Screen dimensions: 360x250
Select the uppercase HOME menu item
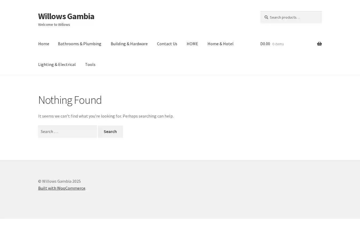pos(192,44)
